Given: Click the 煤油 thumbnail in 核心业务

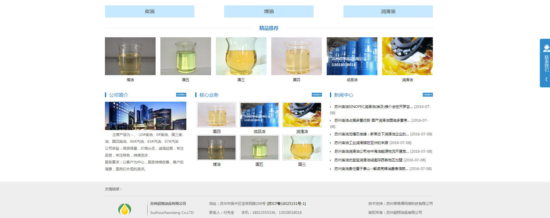Looking at the screenshot, I should [217, 148].
